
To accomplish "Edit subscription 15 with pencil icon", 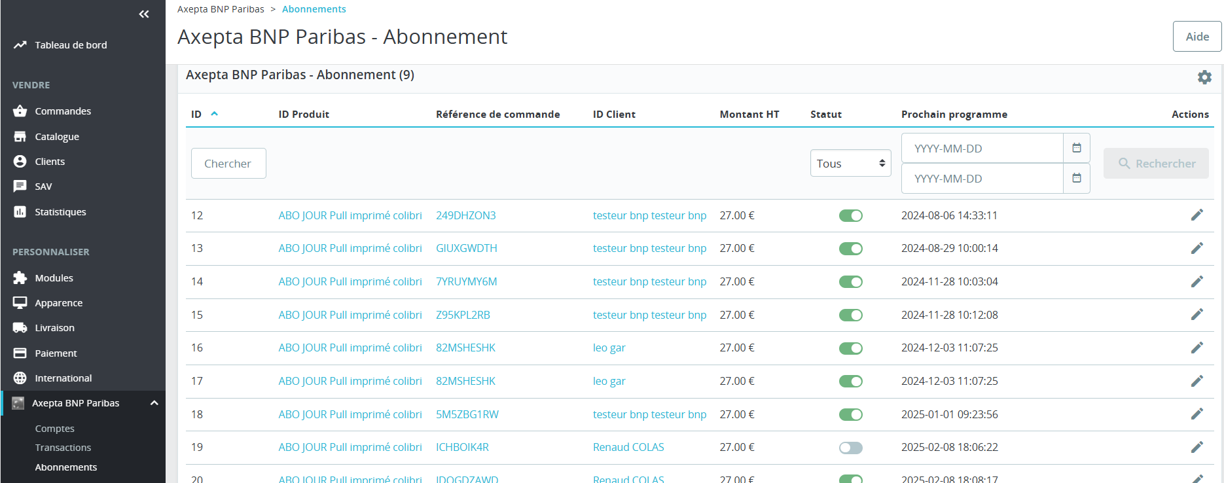I will (x=1197, y=314).
